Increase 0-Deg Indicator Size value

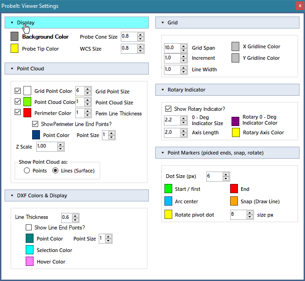pyautogui.click(x=184, y=118)
